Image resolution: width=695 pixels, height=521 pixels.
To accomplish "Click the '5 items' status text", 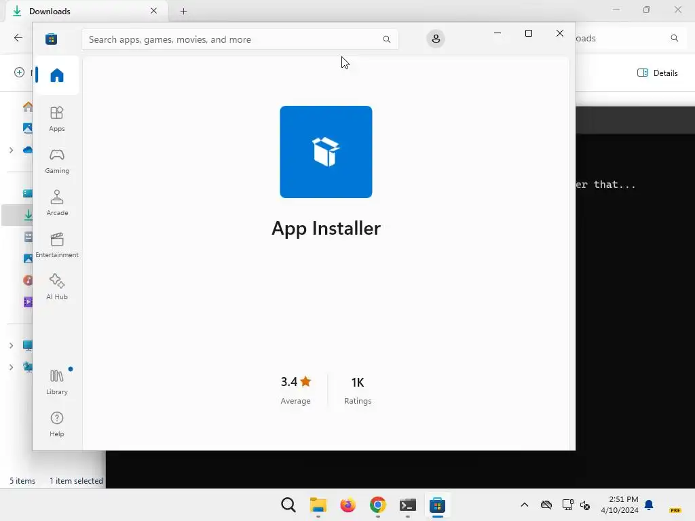I will point(22,481).
